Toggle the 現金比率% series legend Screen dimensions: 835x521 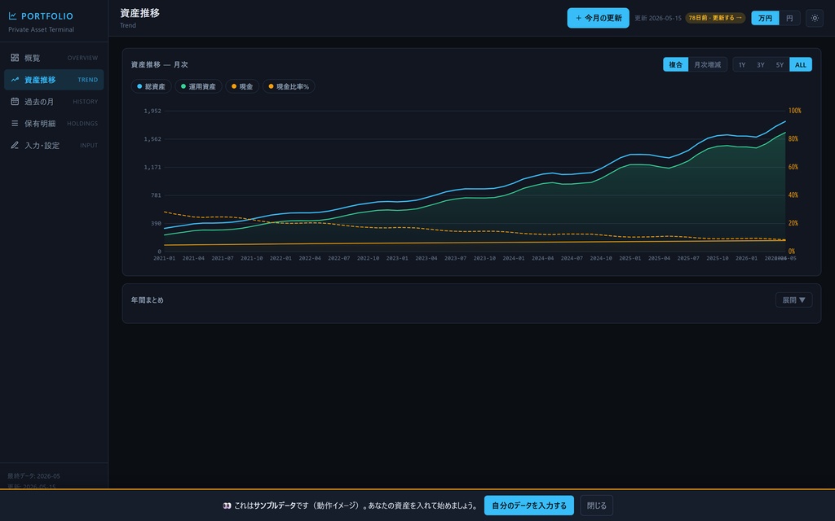click(289, 86)
